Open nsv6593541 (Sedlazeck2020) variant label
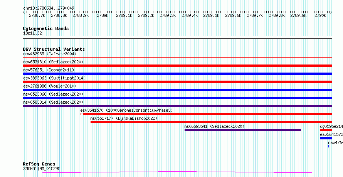343x177 pixels. 214,126
